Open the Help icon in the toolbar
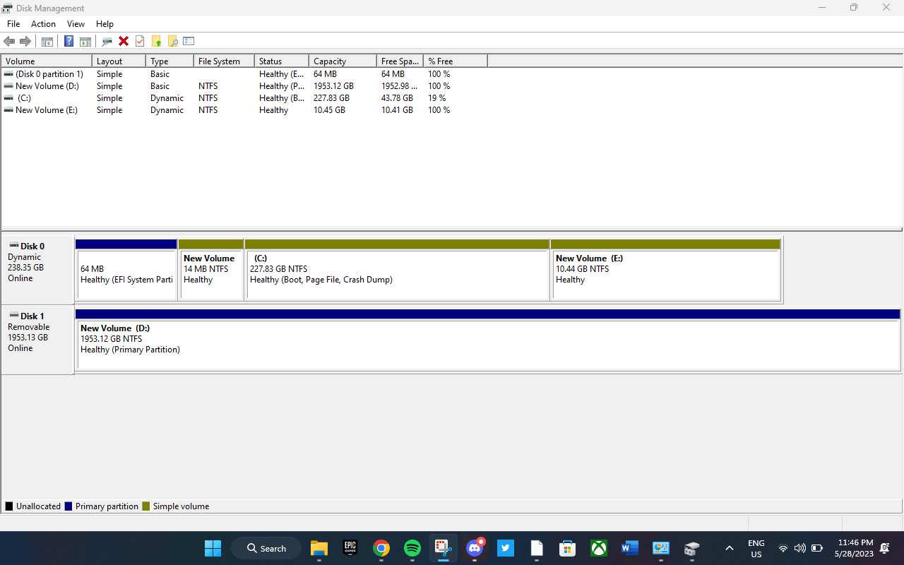This screenshot has width=904, height=565. pos(69,40)
